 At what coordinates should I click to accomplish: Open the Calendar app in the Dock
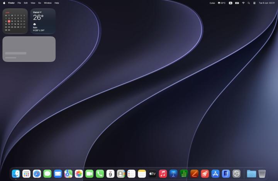tap(110, 174)
